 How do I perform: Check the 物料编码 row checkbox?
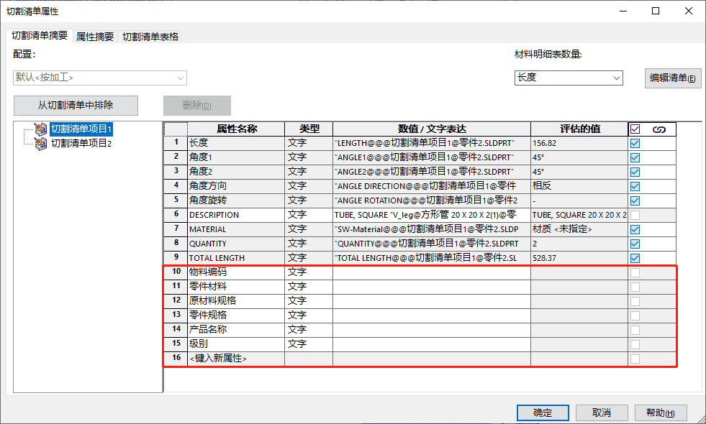(635, 273)
